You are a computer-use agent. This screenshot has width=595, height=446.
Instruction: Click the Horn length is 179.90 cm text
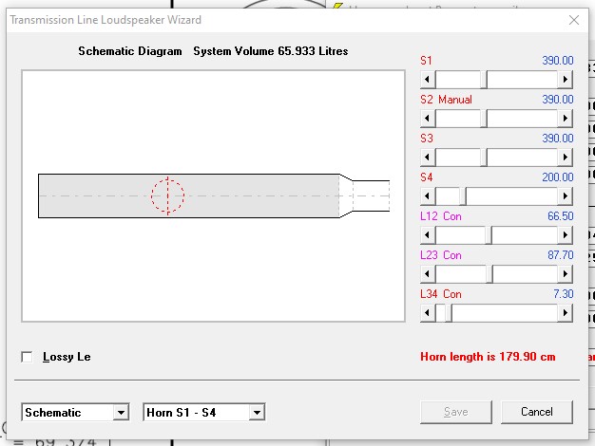pyautogui.click(x=488, y=357)
